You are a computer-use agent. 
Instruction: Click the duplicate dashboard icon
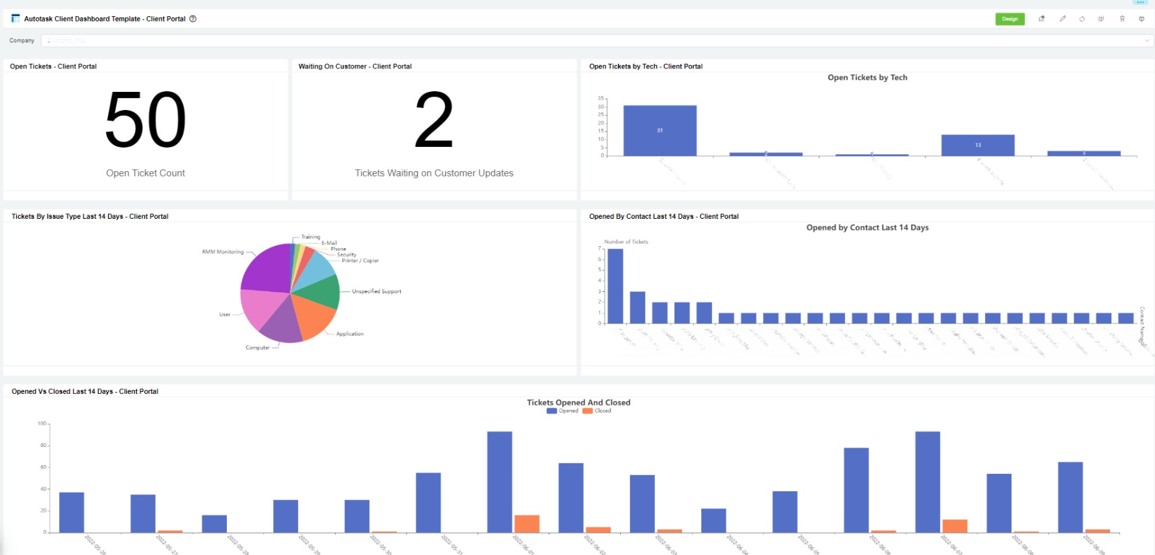(1101, 19)
